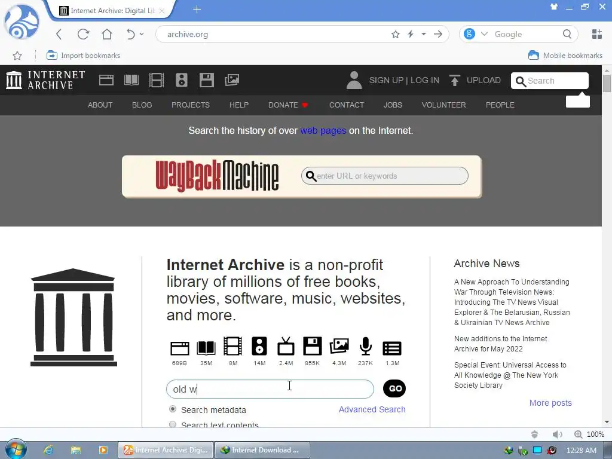Click the upload arrow icon
Screen dimensions: 612x459
(x=455, y=80)
